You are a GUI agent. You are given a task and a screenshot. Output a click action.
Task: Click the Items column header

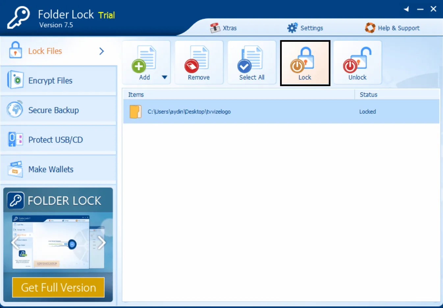pyautogui.click(x=136, y=95)
